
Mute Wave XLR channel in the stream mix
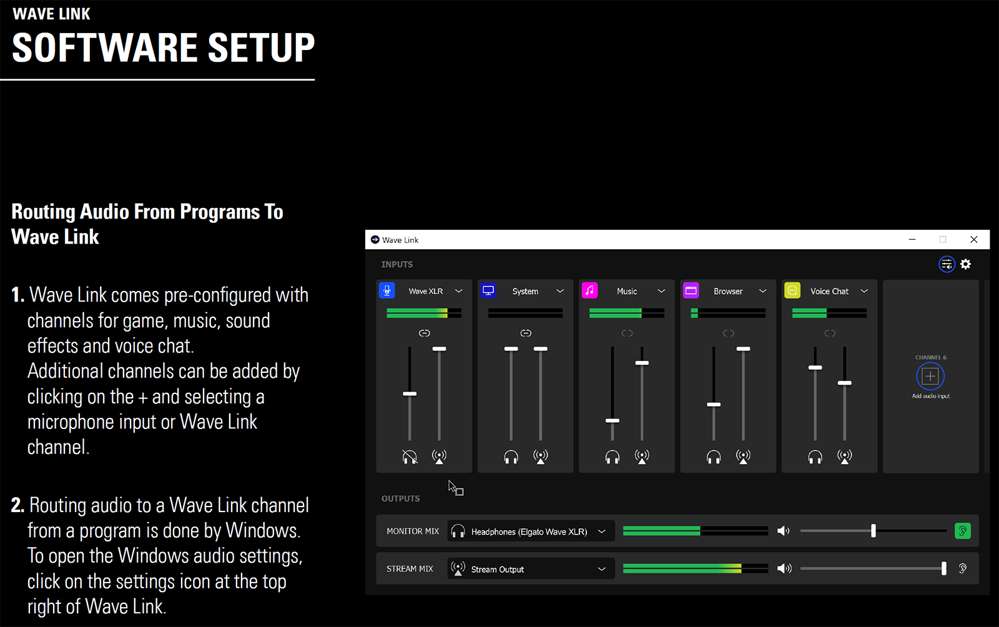click(440, 457)
